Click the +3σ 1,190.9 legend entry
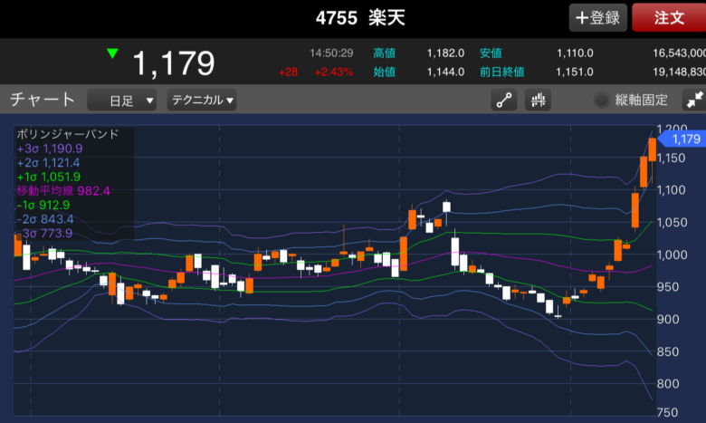The height and width of the screenshot is (423, 706). tap(50, 149)
